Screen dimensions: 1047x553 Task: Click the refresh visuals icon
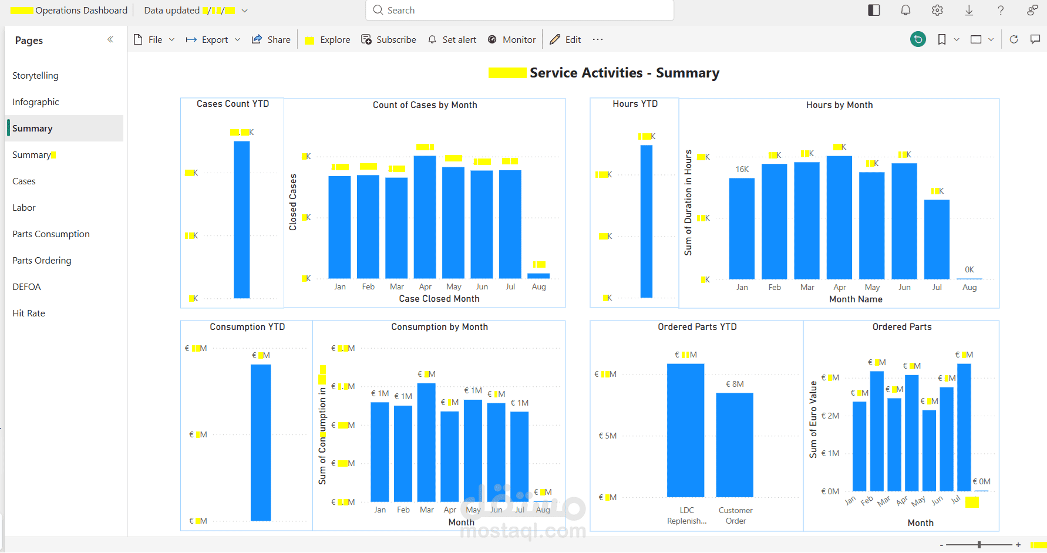1014,39
